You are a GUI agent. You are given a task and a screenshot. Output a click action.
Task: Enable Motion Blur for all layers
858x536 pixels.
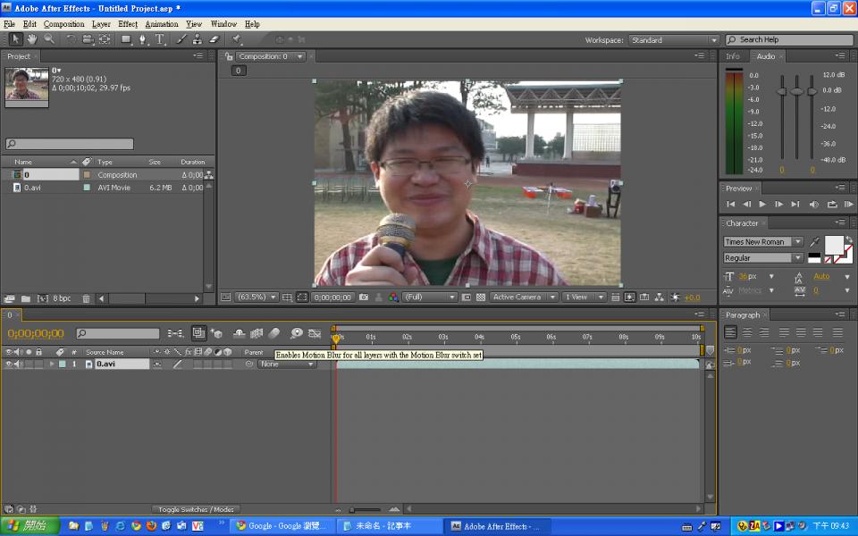pyautogui.click(x=274, y=333)
